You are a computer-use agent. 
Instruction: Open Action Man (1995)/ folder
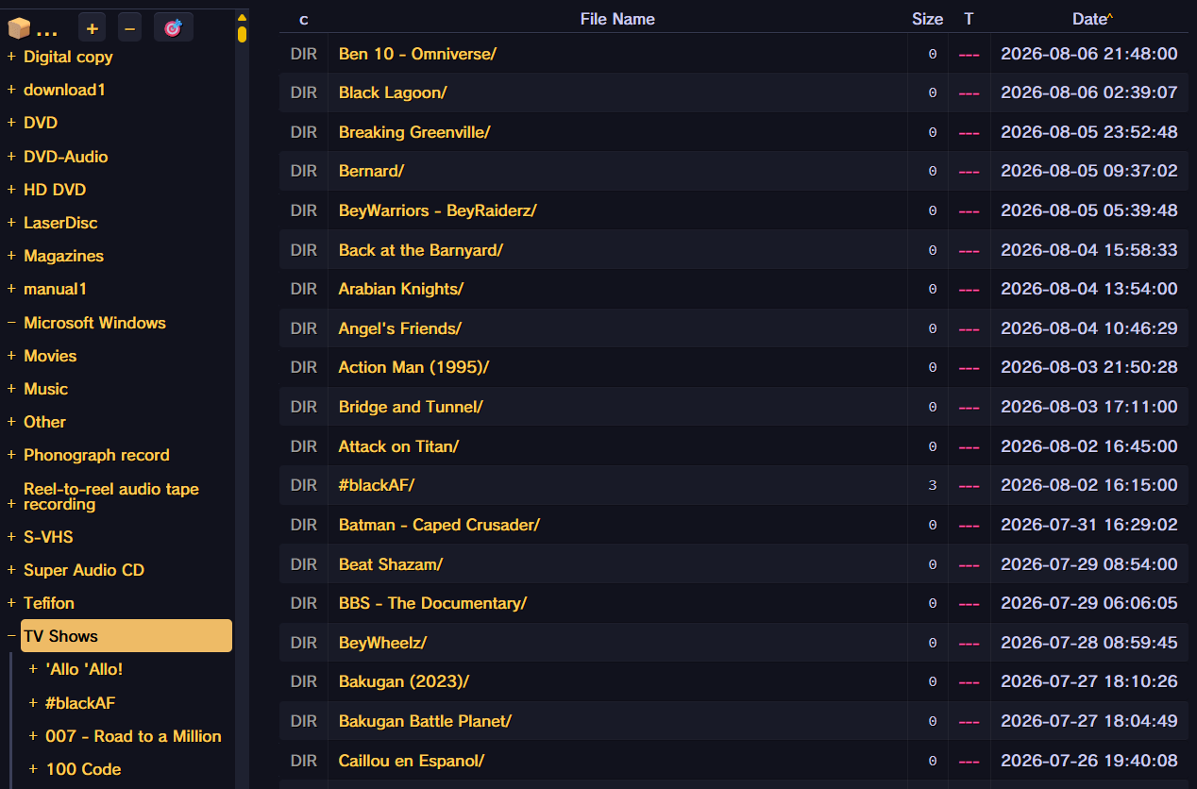[x=413, y=367]
